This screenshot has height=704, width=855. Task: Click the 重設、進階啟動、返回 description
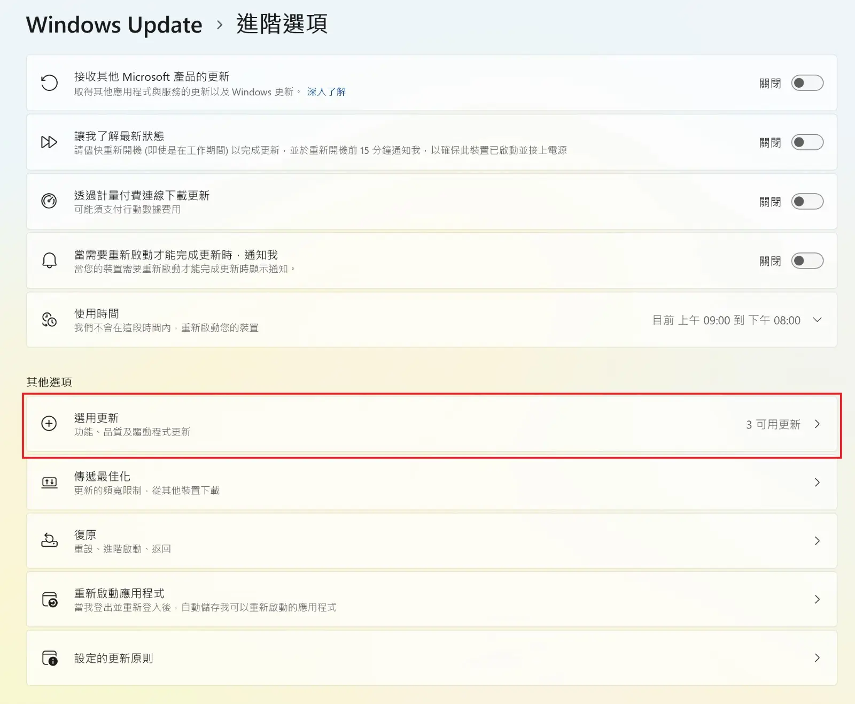coord(122,549)
